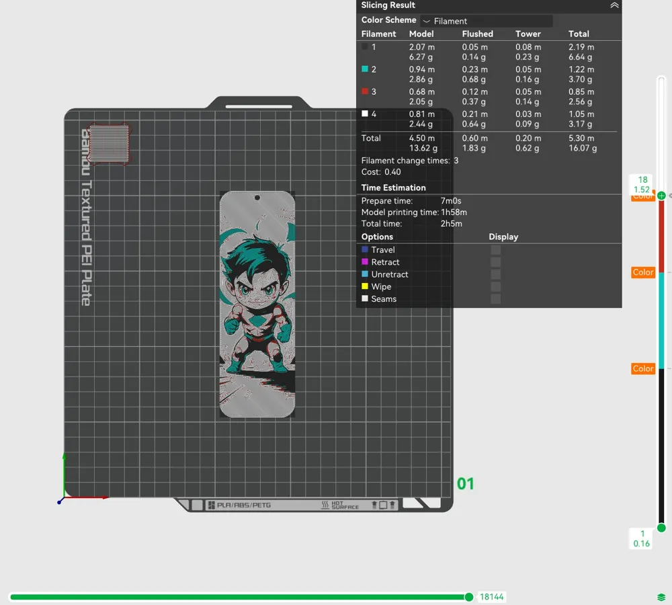672x605 pixels.
Task: Click the horizontal move slider handle at 18144
Action: coord(469,597)
